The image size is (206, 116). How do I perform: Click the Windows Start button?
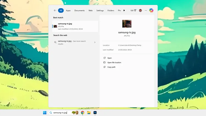point(45,113)
